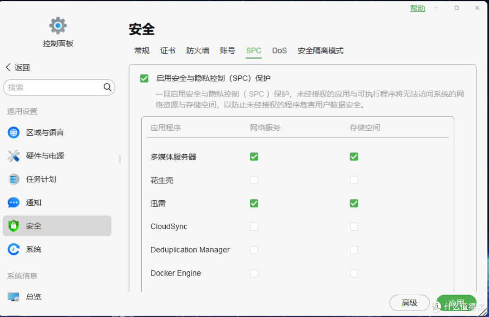
Task: Click the back arrow chevron
Action: pyautogui.click(x=9, y=67)
